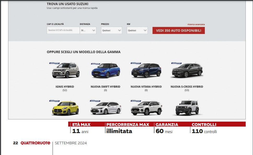The width and height of the screenshot is (253, 155).
Task: Choose the white station wagon car image
Action: click(x=106, y=108)
